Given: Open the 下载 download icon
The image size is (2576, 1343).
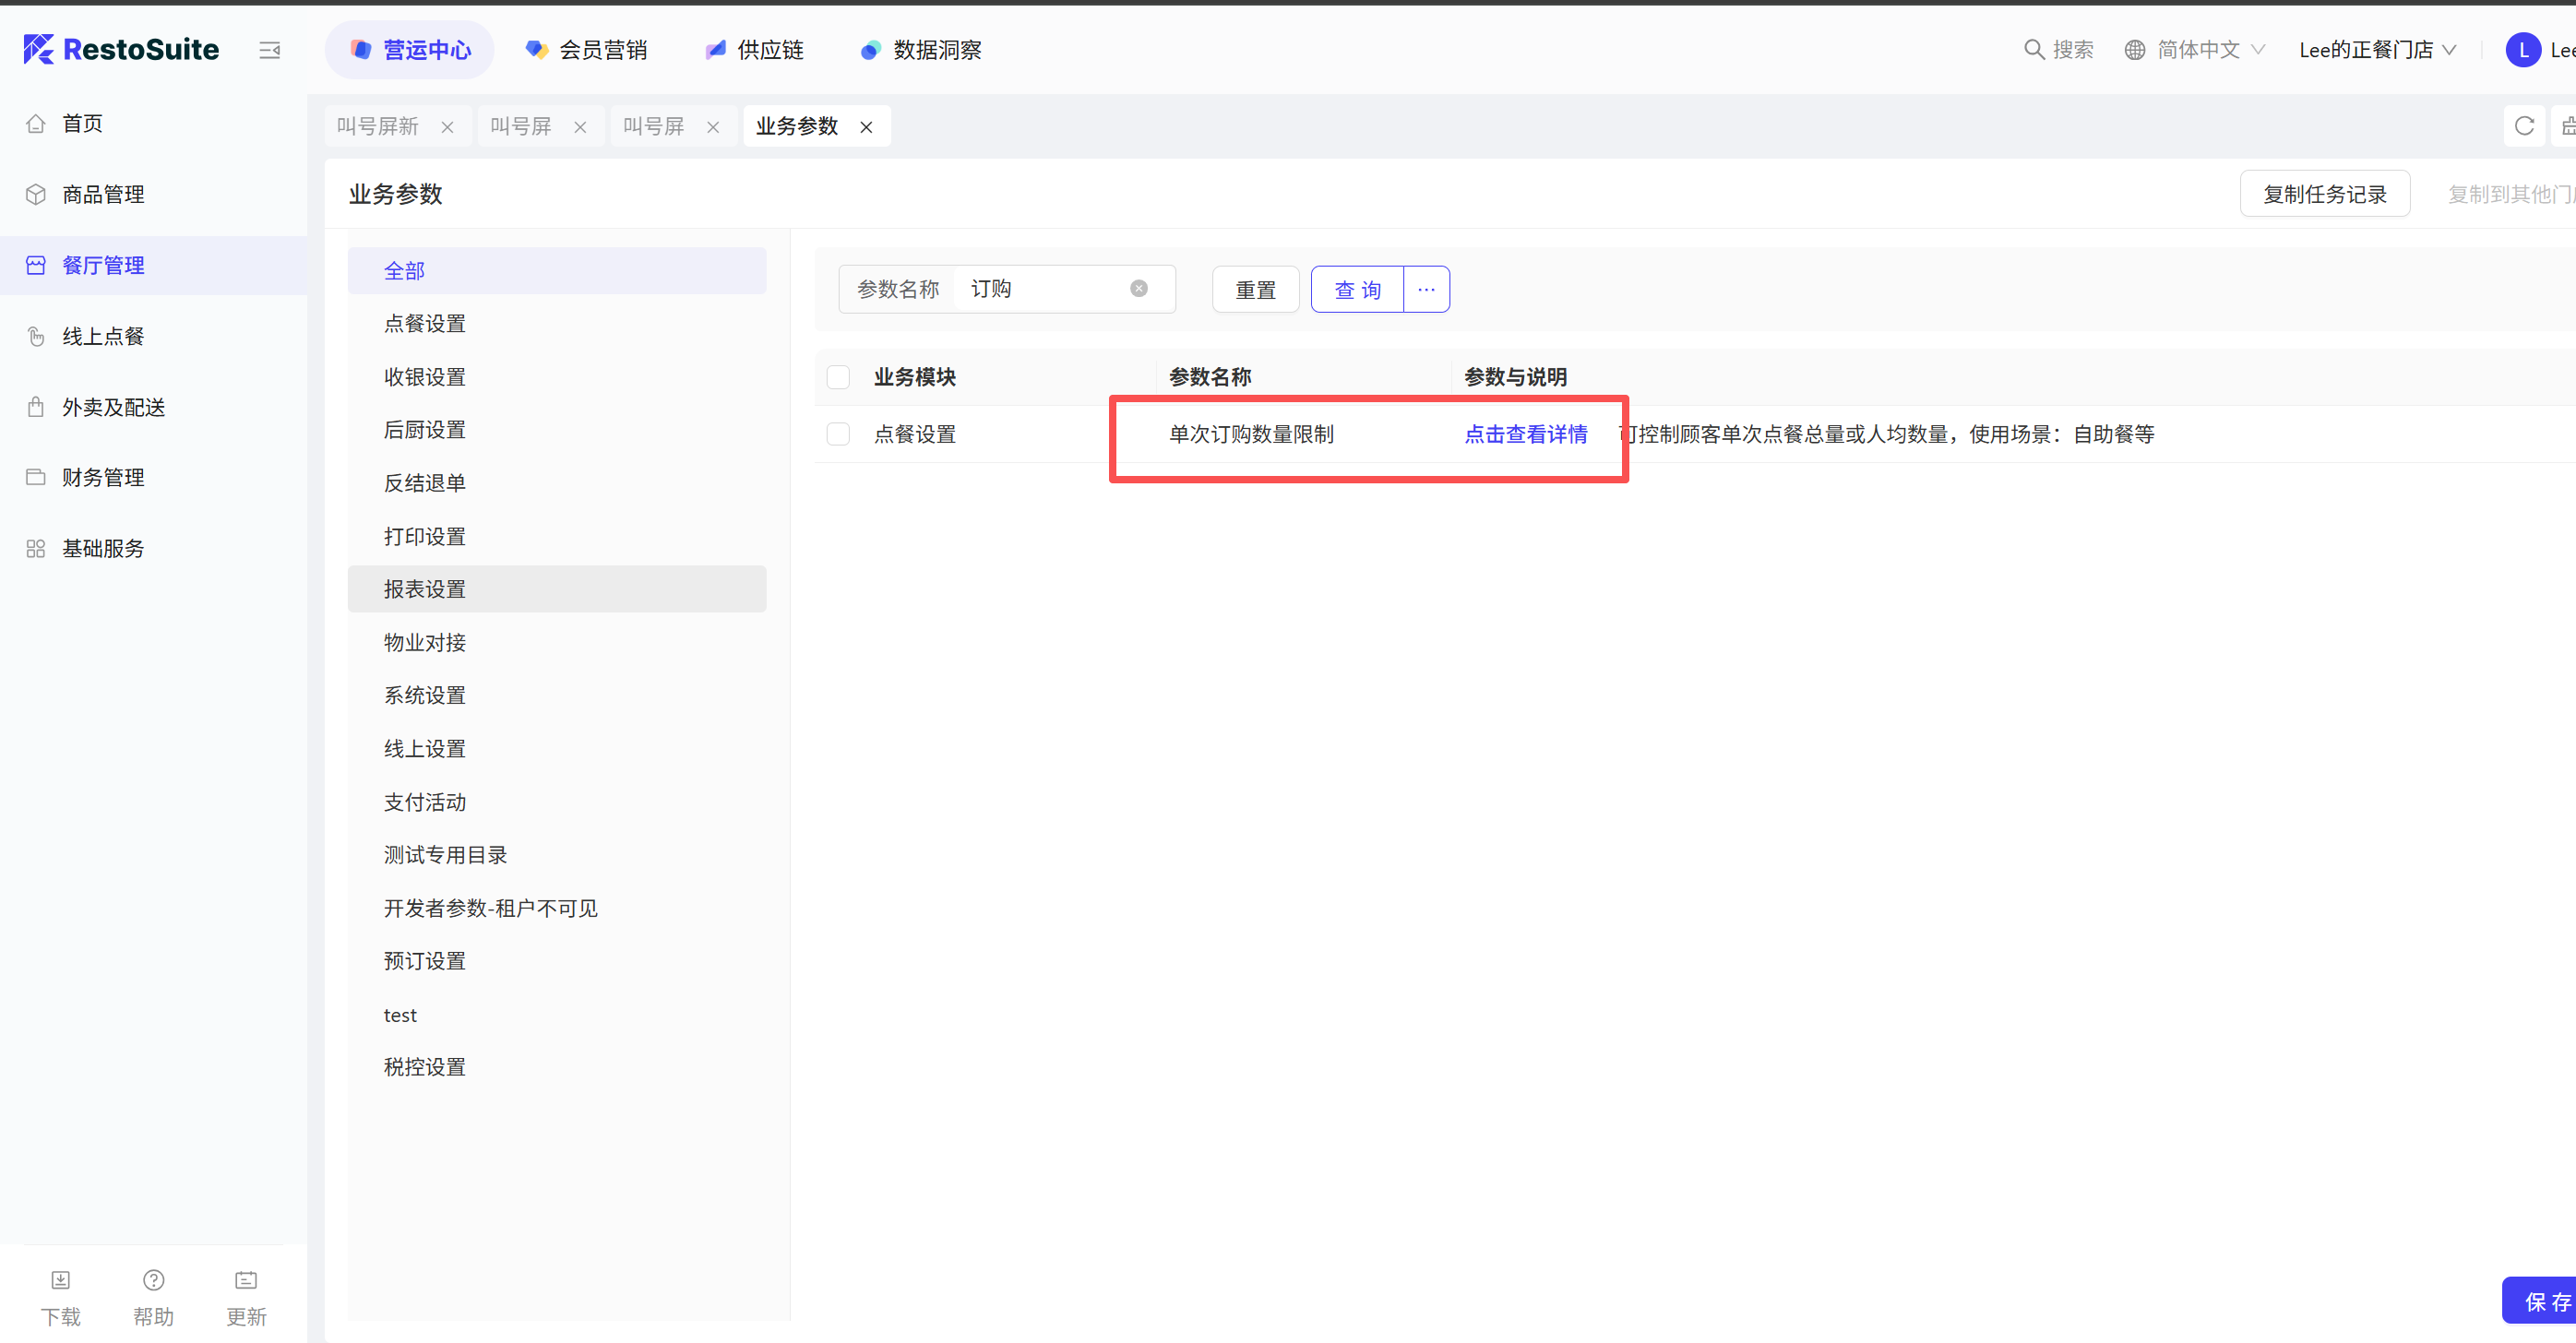Looking at the screenshot, I should point(60,1280).
